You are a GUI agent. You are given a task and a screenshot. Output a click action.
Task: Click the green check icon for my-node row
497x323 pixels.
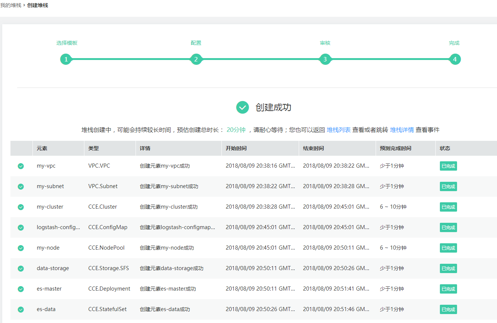21,248
